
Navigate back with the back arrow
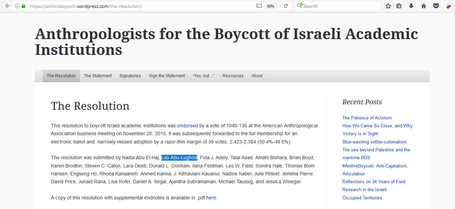tap(7, 6)
